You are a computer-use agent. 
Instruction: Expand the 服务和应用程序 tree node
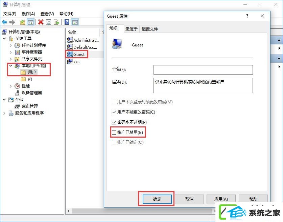pos(4,113)
